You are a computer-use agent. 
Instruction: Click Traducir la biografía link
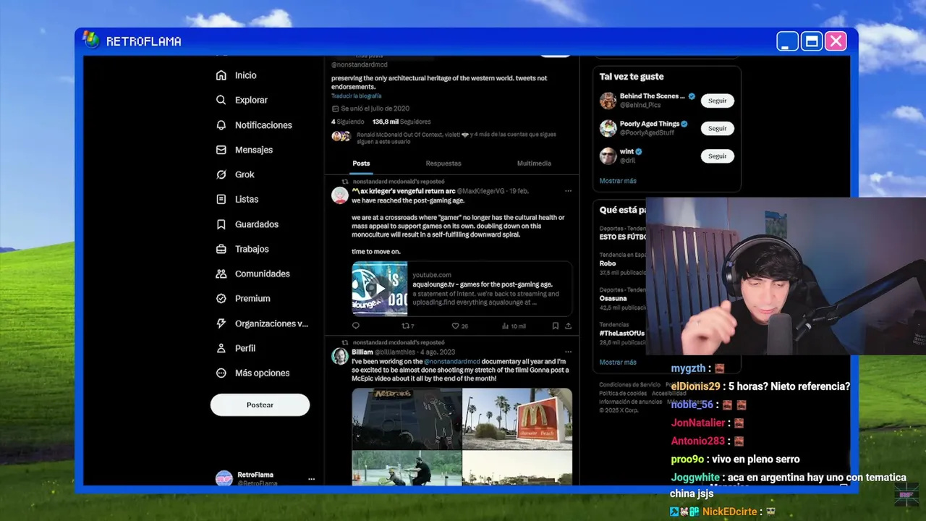point(356,96)
